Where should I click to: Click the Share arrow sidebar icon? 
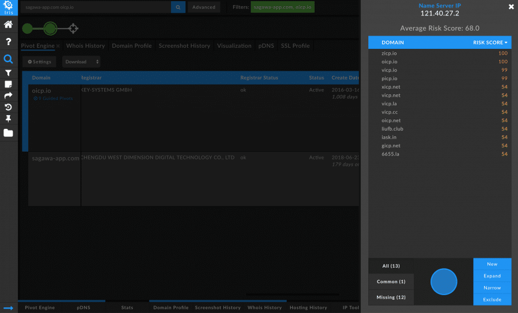point(8,96)
